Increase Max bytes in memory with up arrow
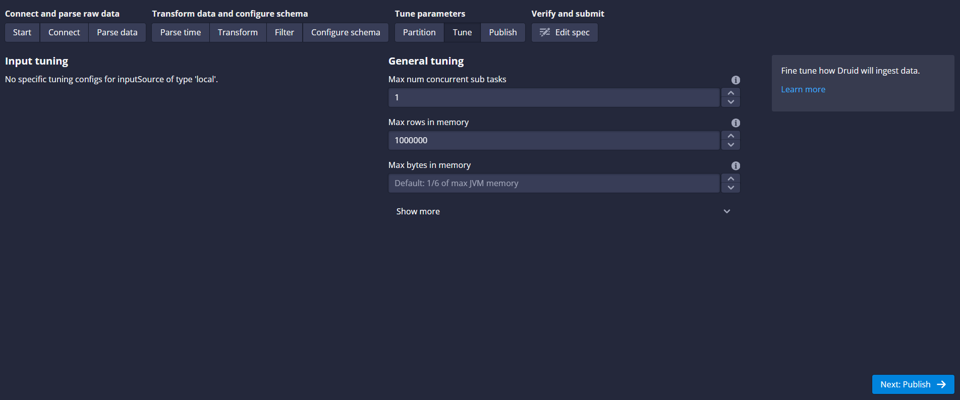The height and width of the screenshot is (400, 960). click(730, 179)
